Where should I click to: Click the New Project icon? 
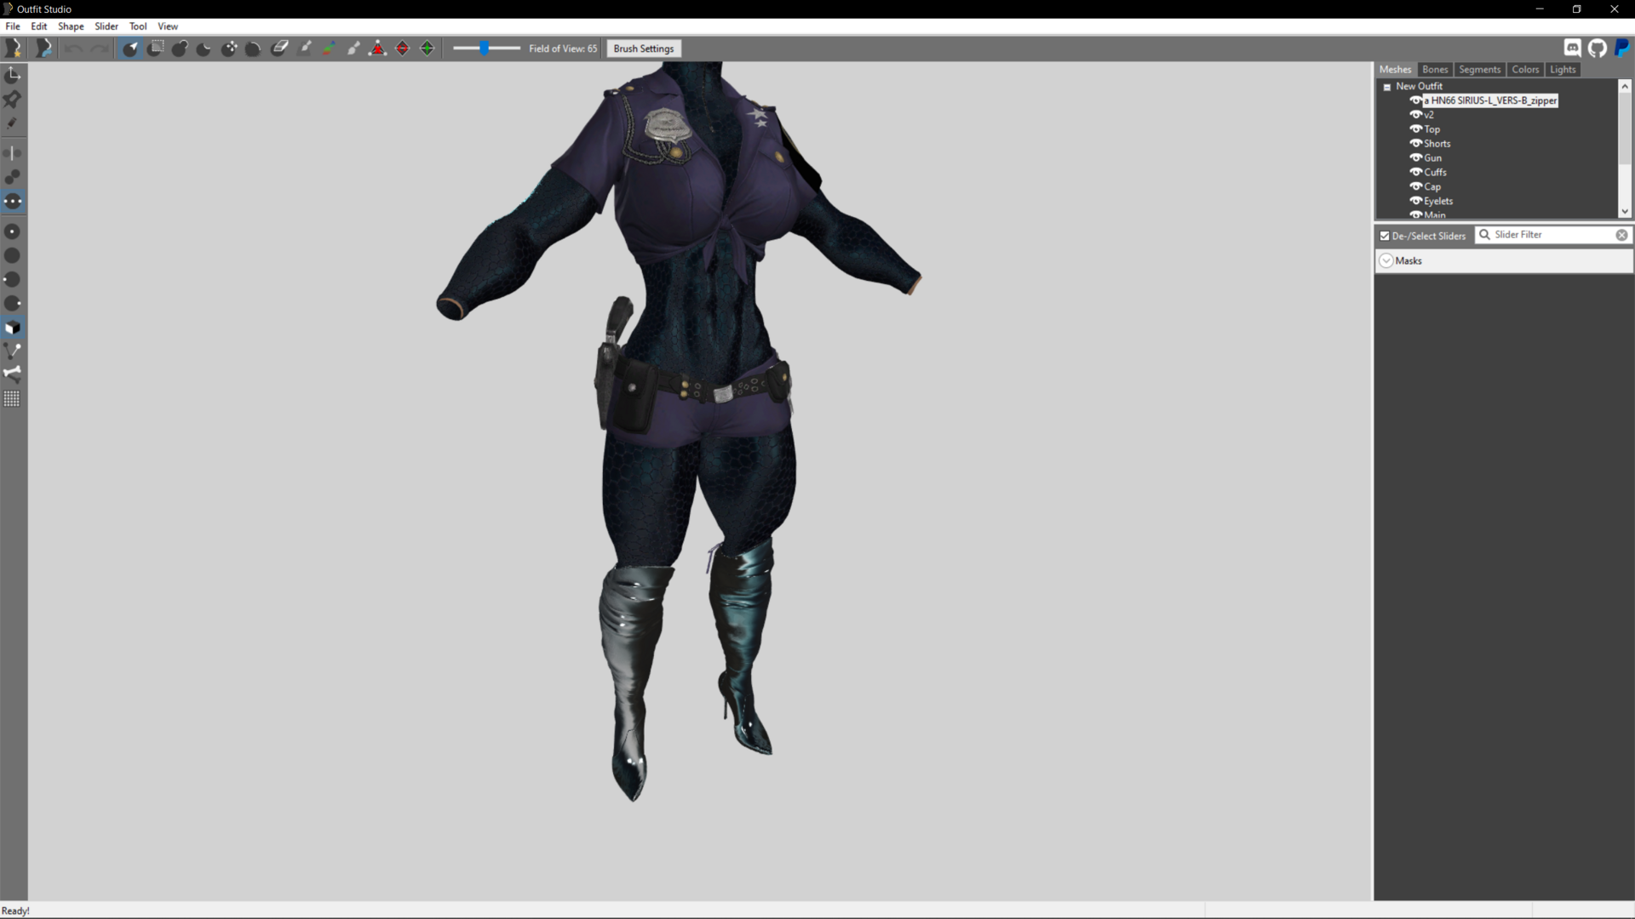(x=13, y=49)
